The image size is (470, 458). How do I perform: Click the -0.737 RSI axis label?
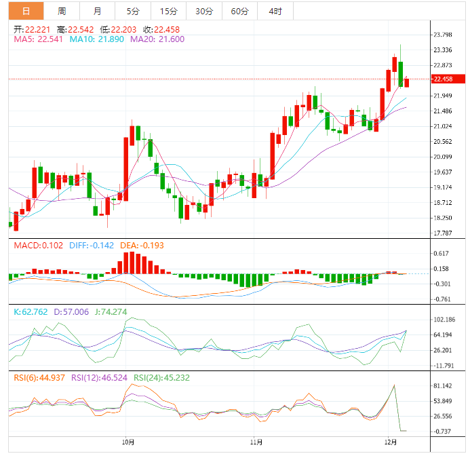(x=442, y=432)
